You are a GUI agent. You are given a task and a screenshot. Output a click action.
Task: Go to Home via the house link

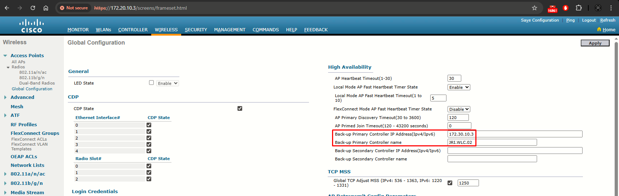pos(606,29)
